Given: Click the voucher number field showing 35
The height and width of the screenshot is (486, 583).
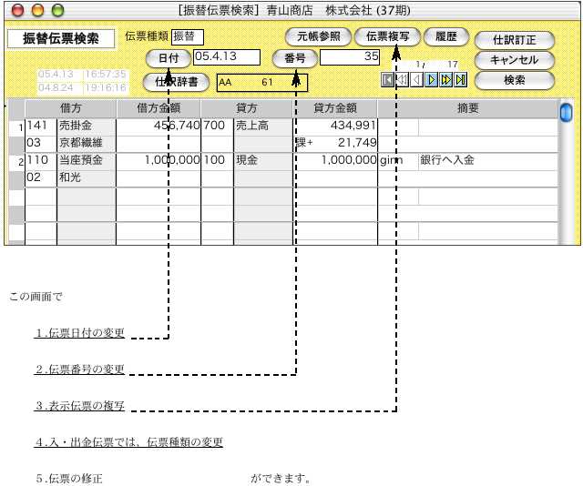Looking at the screenshot, I should click(x=350, y=57).
